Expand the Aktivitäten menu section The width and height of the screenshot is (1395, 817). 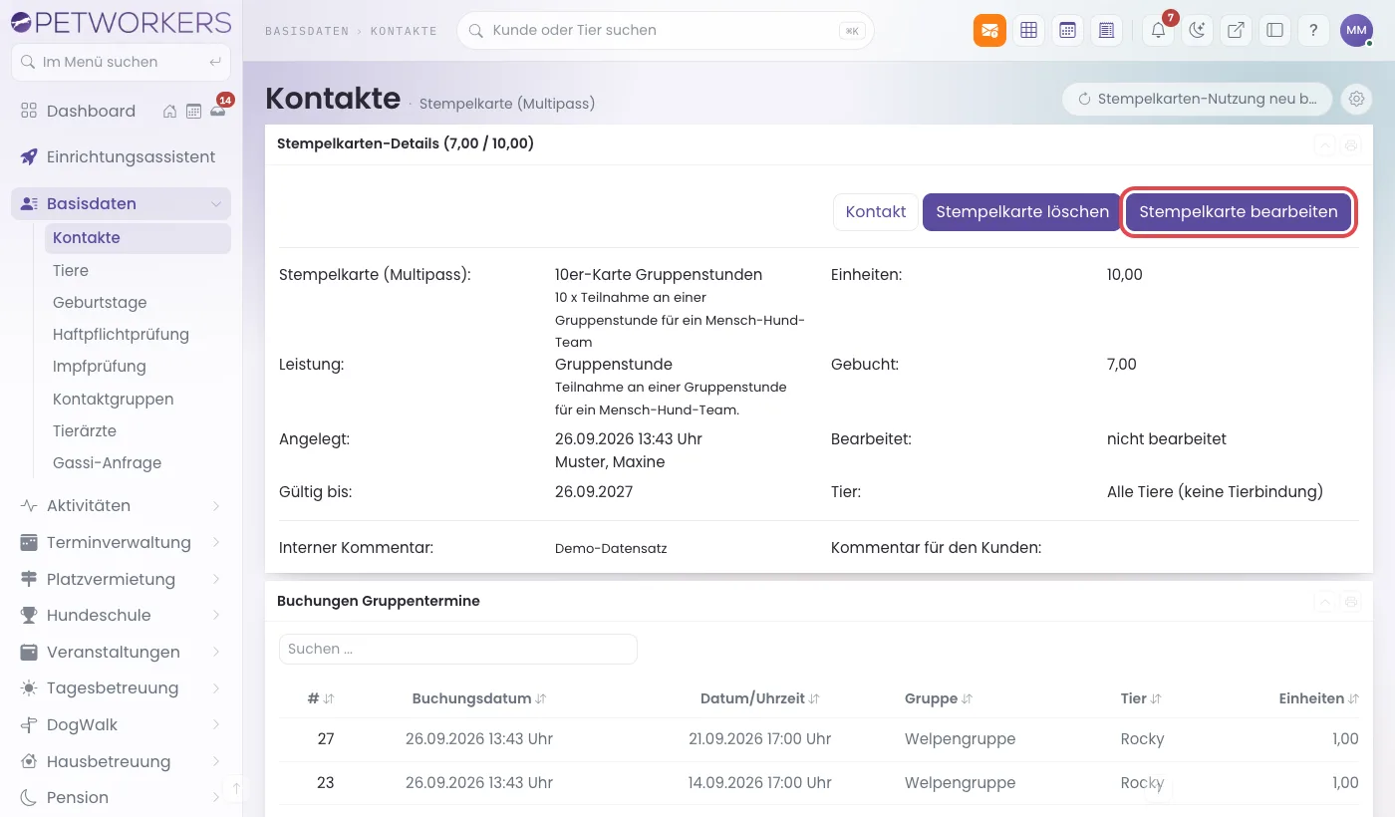(x=121, y=505)
